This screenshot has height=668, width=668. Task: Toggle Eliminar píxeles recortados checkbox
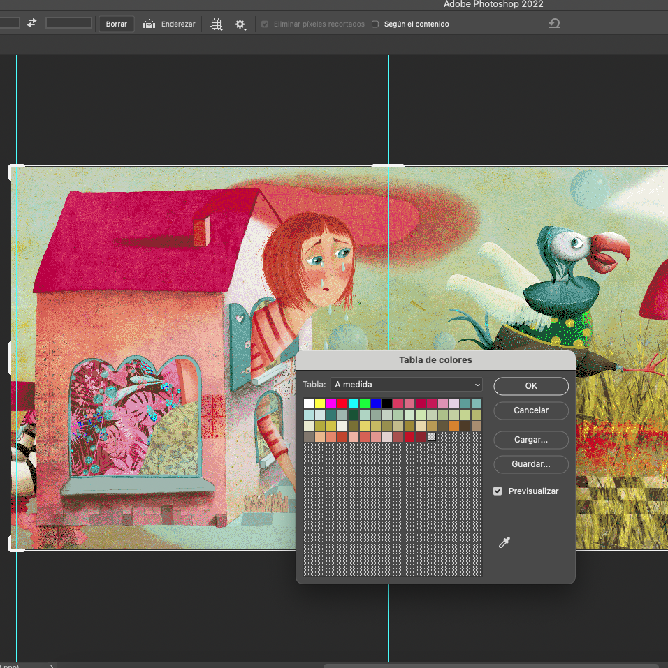(265, 24)
